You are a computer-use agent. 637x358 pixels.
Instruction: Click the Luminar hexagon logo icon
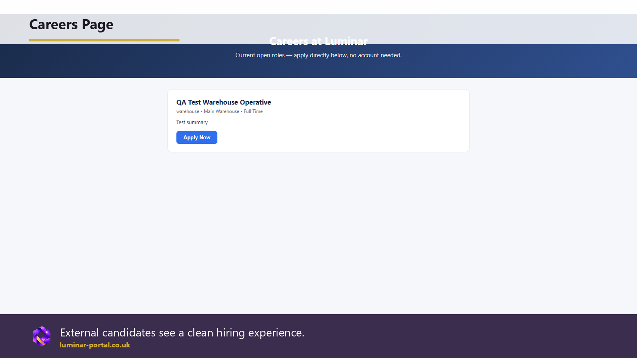point(42,336)
